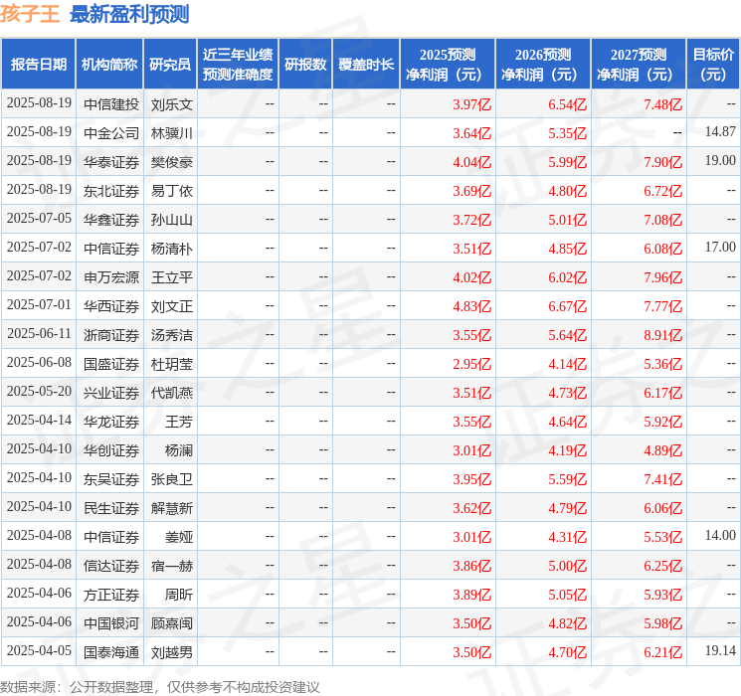Open analyst 张良卫 in 东吴证券 row
Screen dimensions: 741x696
click(x=171, y=479)
